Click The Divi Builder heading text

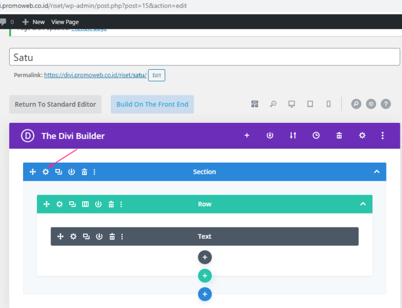[73, 136]
